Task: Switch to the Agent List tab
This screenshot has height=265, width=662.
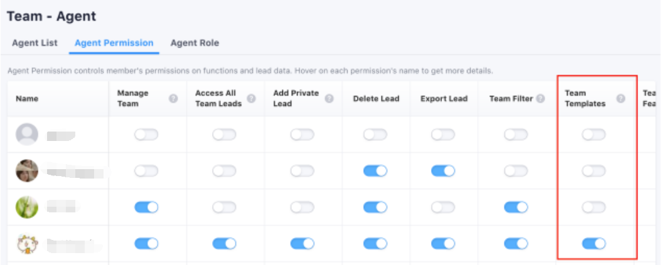Action: (x=35, y=43)
